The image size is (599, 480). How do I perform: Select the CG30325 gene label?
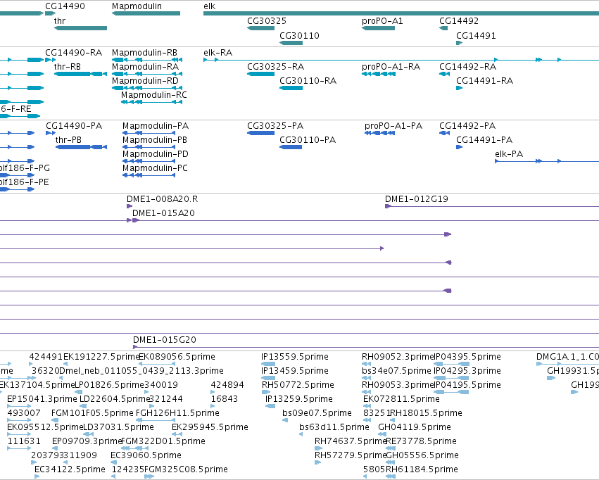click(267, 20)
